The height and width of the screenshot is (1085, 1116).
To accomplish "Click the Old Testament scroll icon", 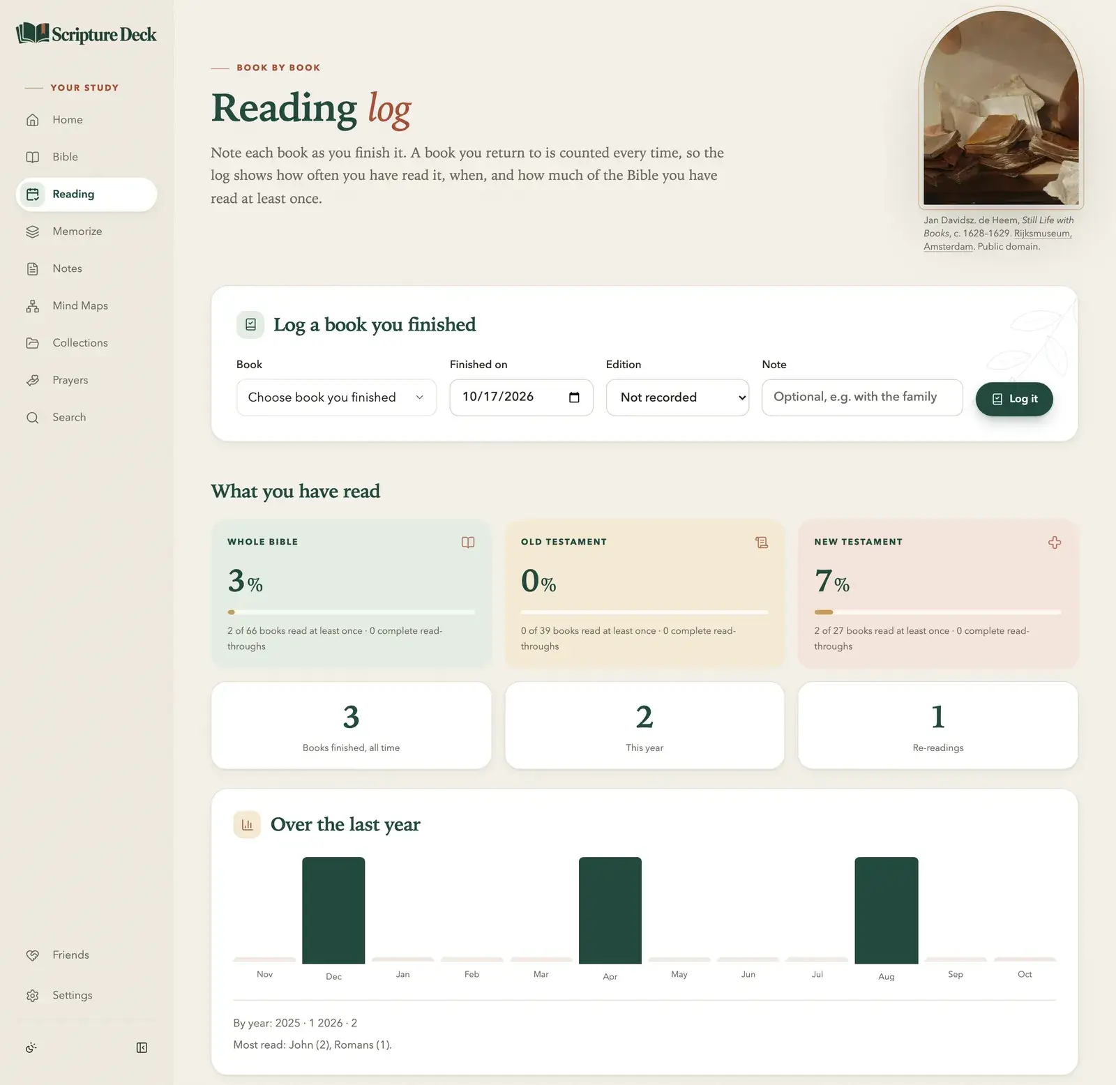I will click(762, 542).
